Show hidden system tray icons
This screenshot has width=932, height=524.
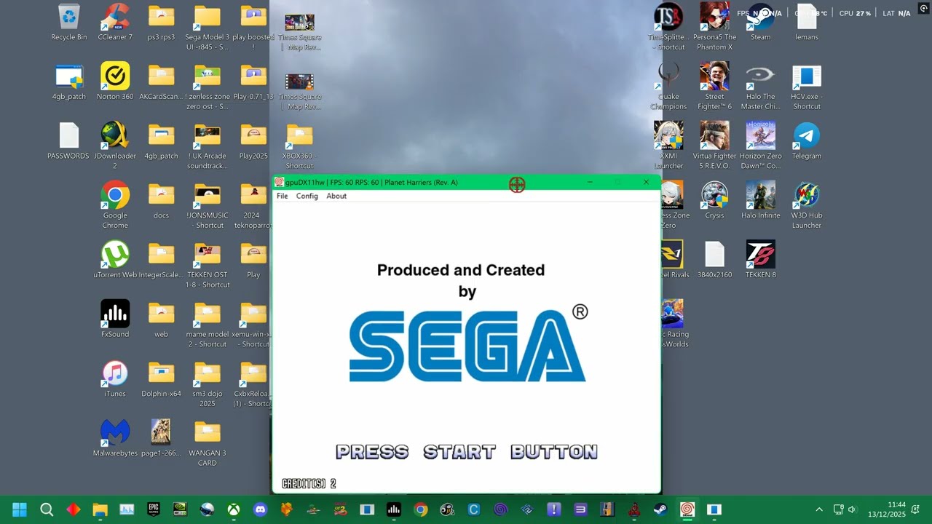[x=819, y=509]
